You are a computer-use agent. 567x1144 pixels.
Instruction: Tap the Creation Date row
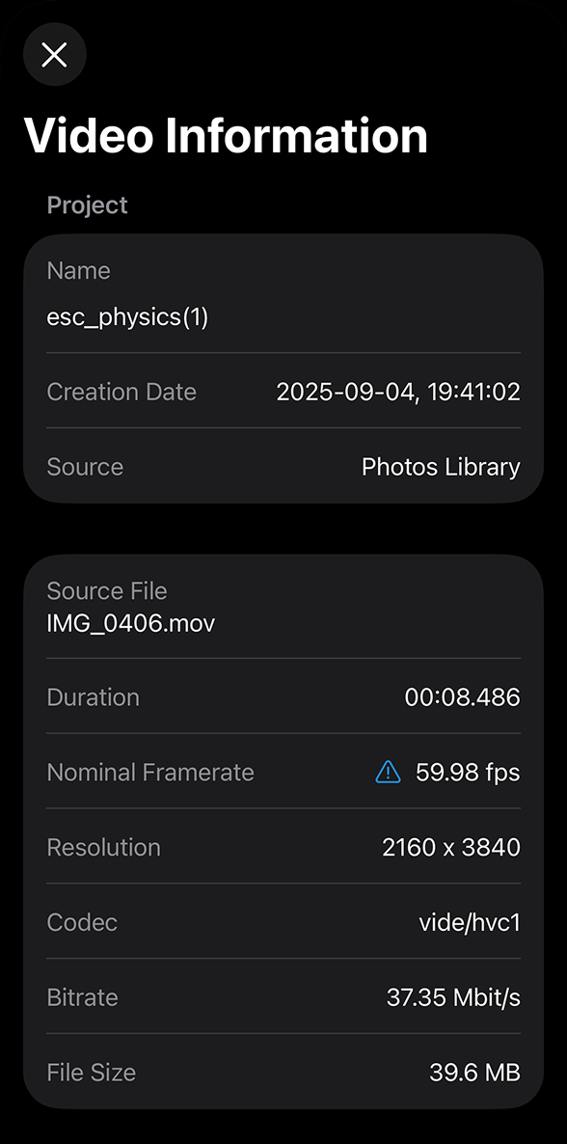coord(283,392)
